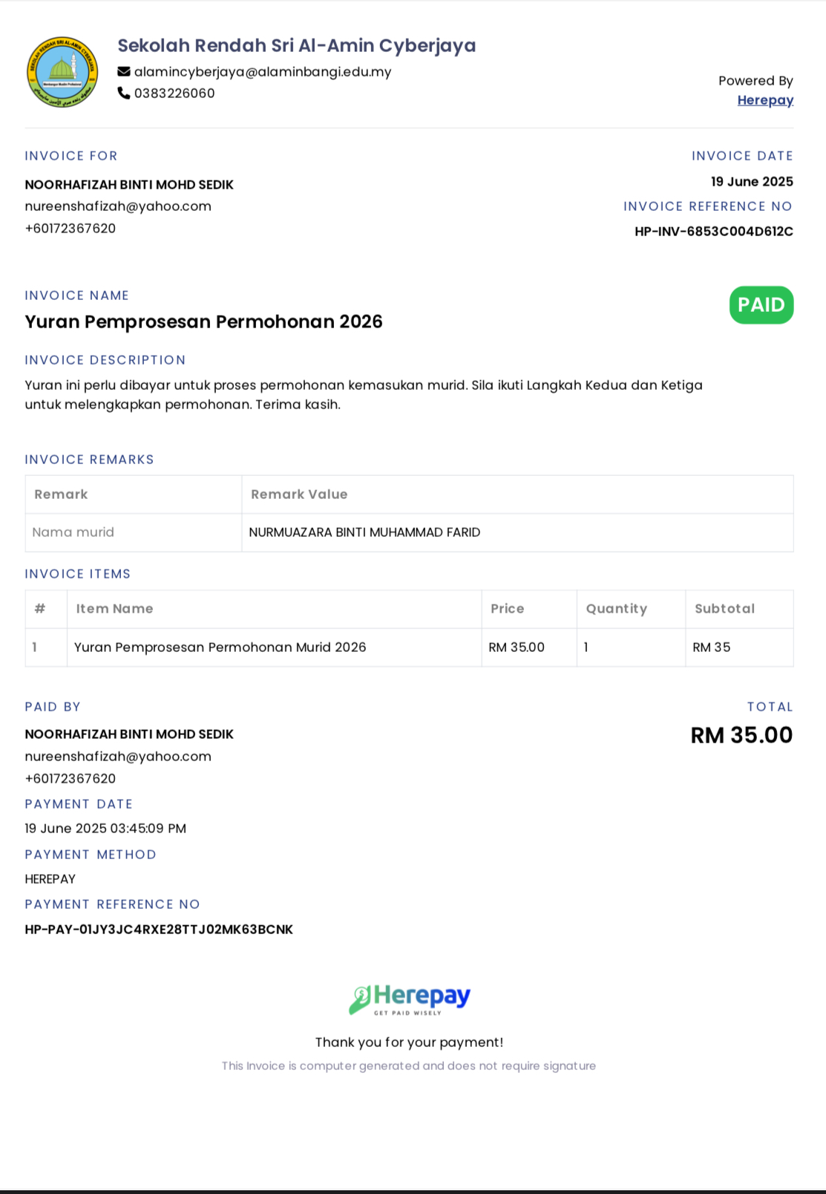Click the envelope email icon

coord(124,72)
